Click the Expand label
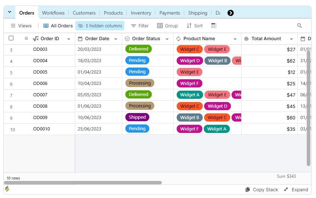316x198 pixels. 300,189
